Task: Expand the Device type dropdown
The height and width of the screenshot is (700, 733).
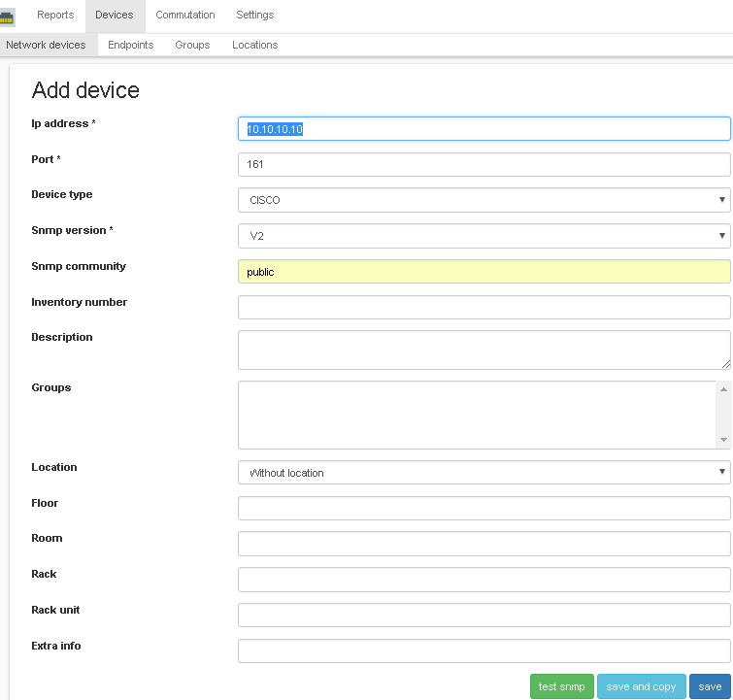Action: pyautogui.click(x=483, y=200)
